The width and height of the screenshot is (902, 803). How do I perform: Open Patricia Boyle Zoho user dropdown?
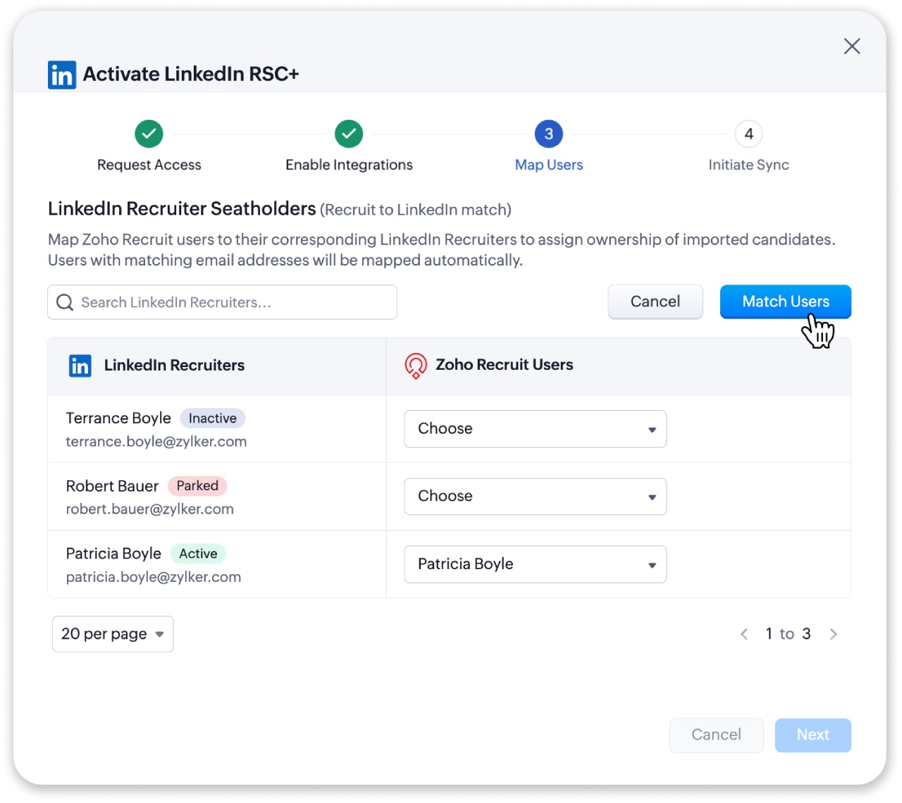click(536, 564)
